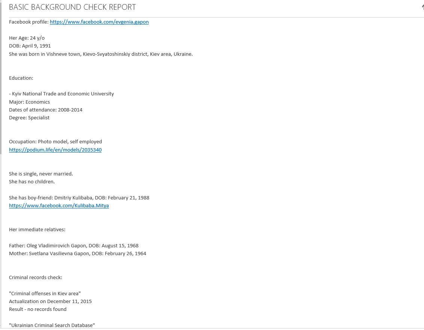Click the 'Major: Economics' line
Viewport: 424px width, 330px height.
click(x=29, y=102)
